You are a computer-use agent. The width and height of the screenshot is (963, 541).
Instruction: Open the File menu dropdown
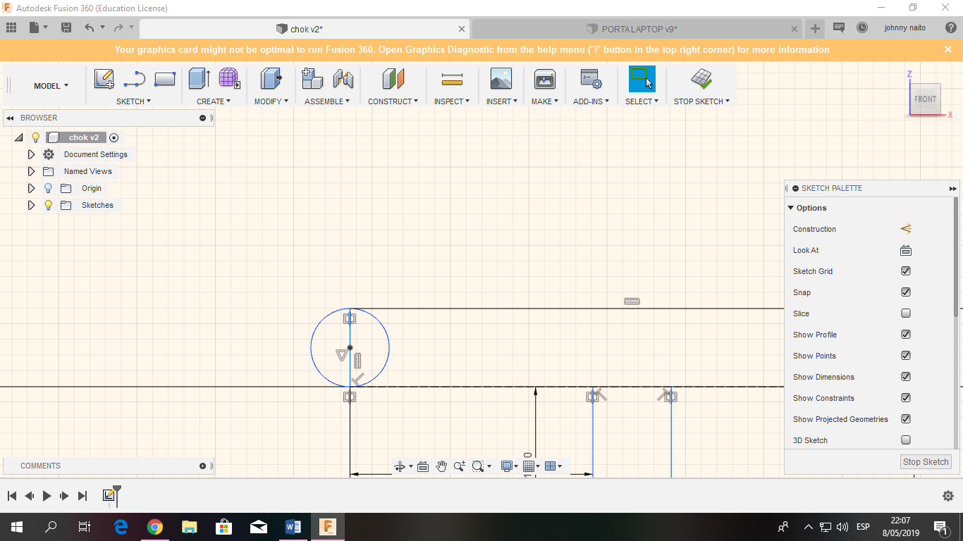point(39,28)
